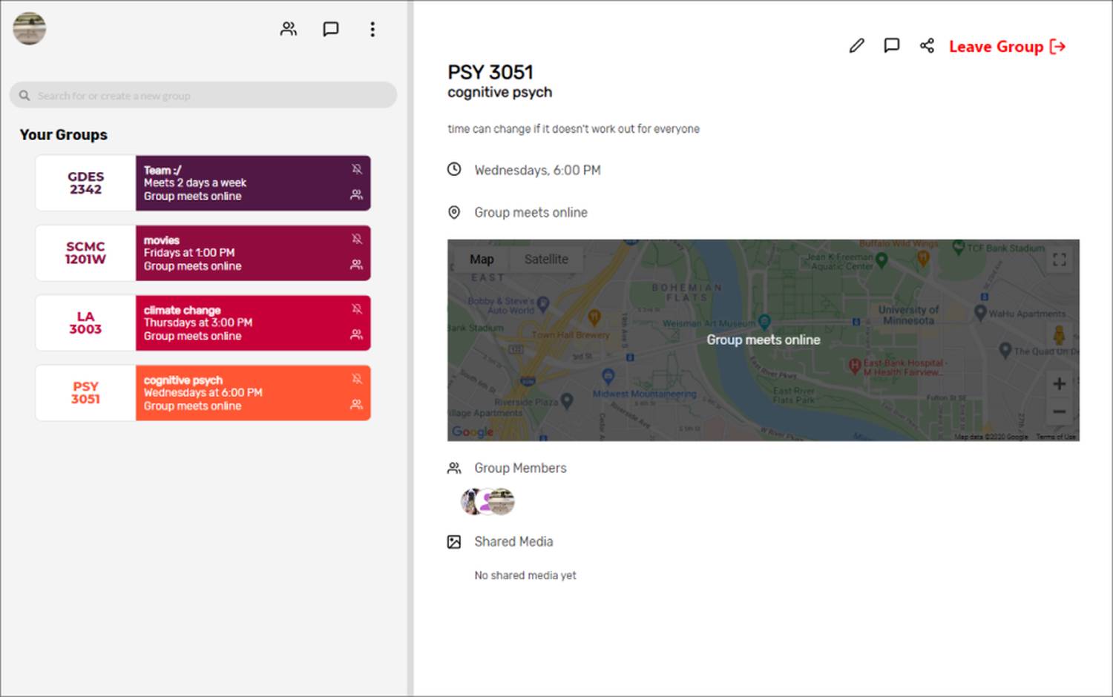The width and height of the screenshot is (1113, 697).
Task: Toggle notification bell on PSY 3051 card
Action: click(357, 379)
